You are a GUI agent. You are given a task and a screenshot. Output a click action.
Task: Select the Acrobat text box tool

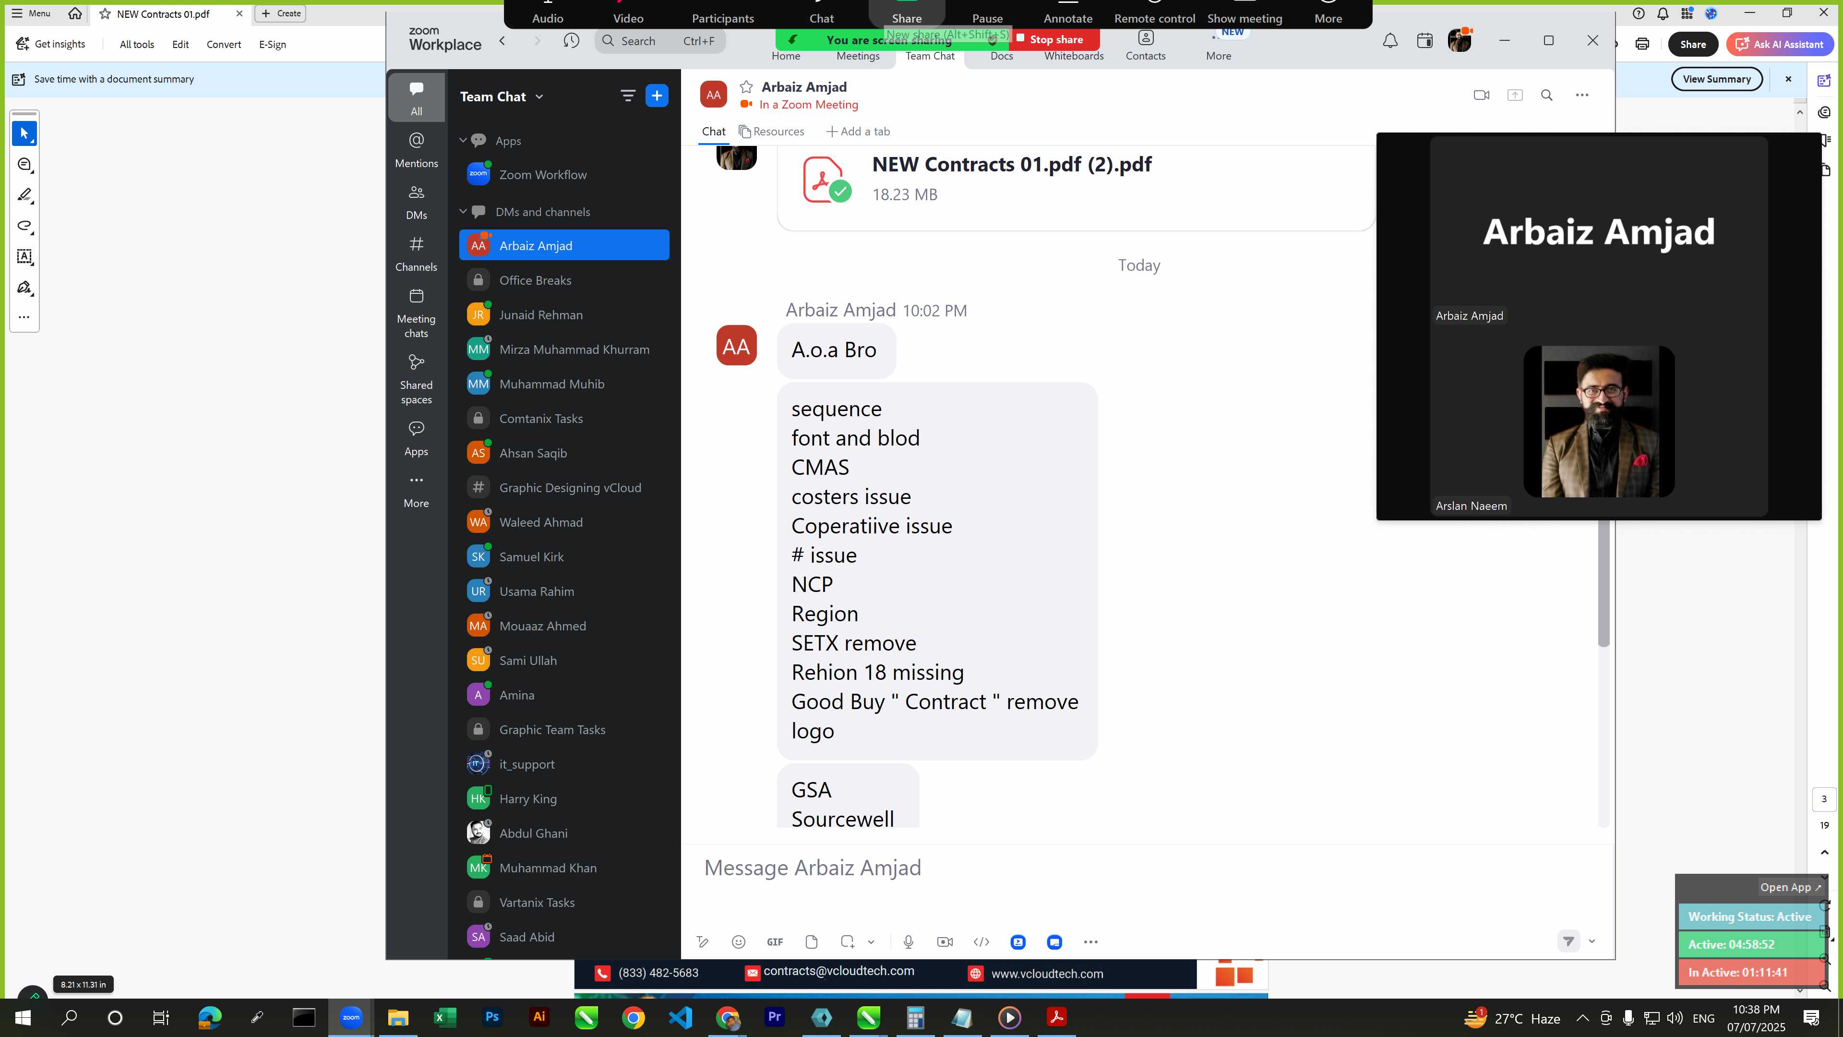point(24,256)
